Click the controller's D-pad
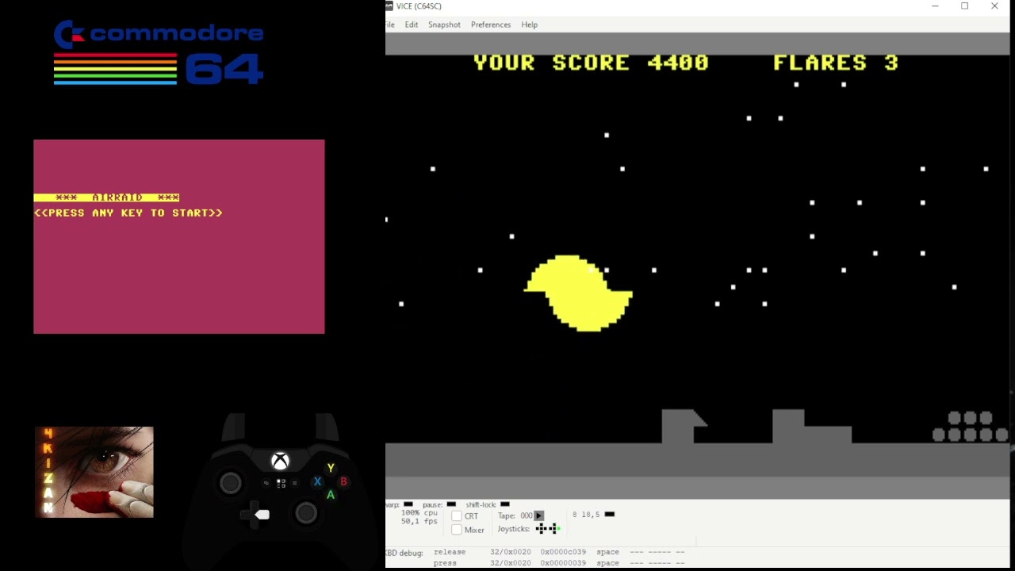This screenshot has width=1015, height=571. [256, 515]
